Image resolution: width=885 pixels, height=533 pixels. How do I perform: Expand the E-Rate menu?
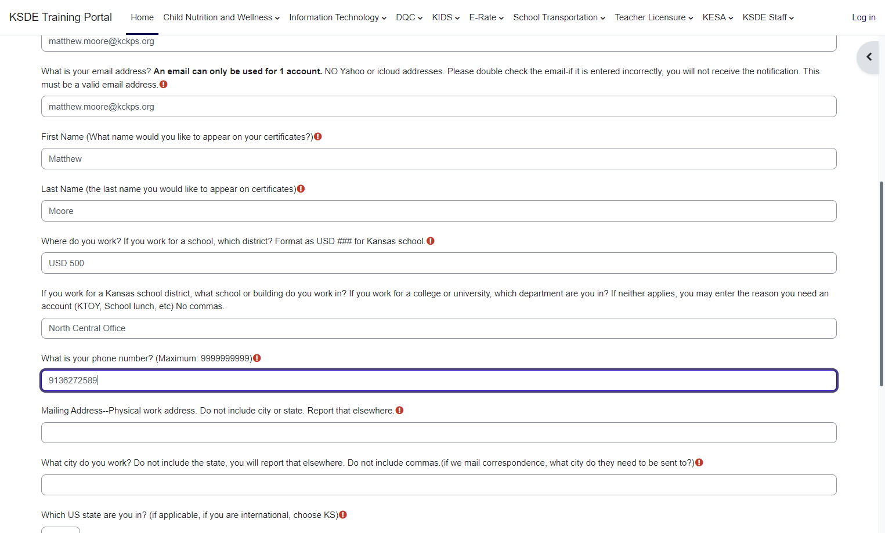[486, 17]
